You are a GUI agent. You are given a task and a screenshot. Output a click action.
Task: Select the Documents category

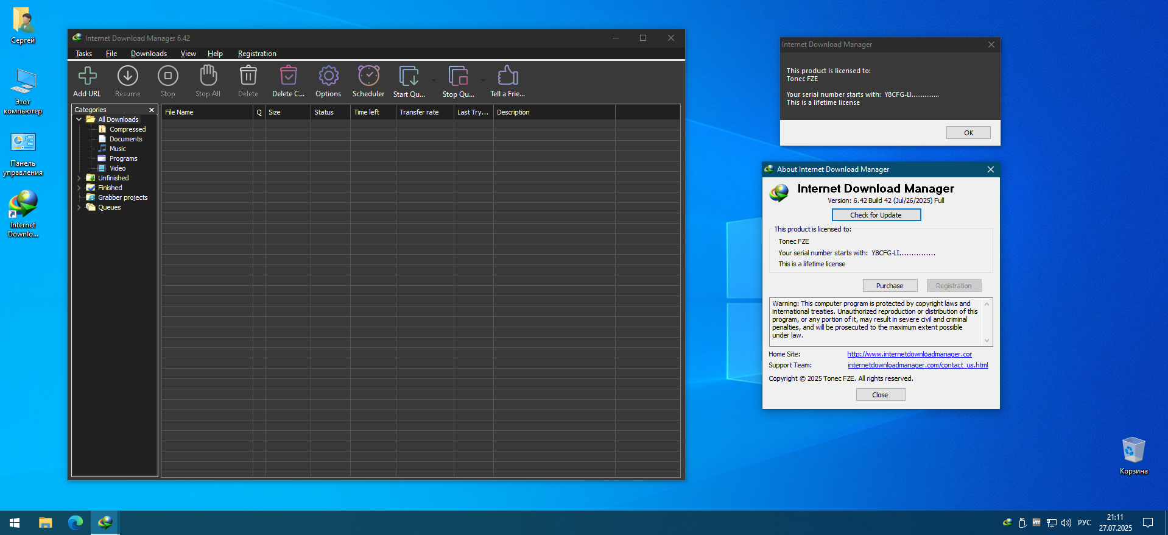coord(125,139)
